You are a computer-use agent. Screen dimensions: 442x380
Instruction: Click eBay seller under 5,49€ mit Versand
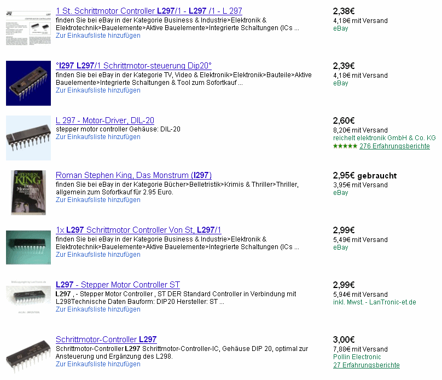point(340,247)
